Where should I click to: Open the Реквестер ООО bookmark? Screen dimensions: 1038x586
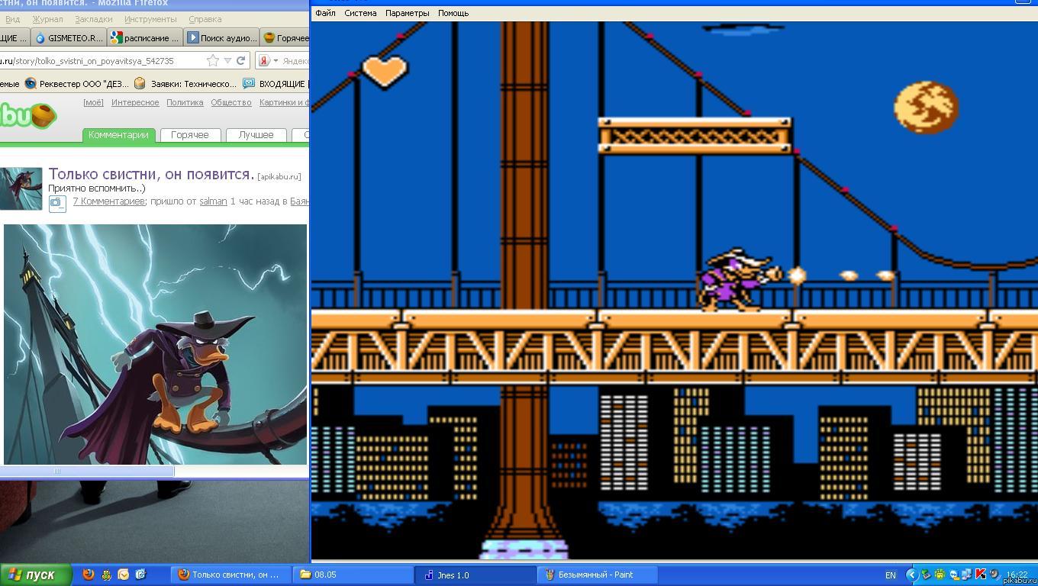point(76,83)
